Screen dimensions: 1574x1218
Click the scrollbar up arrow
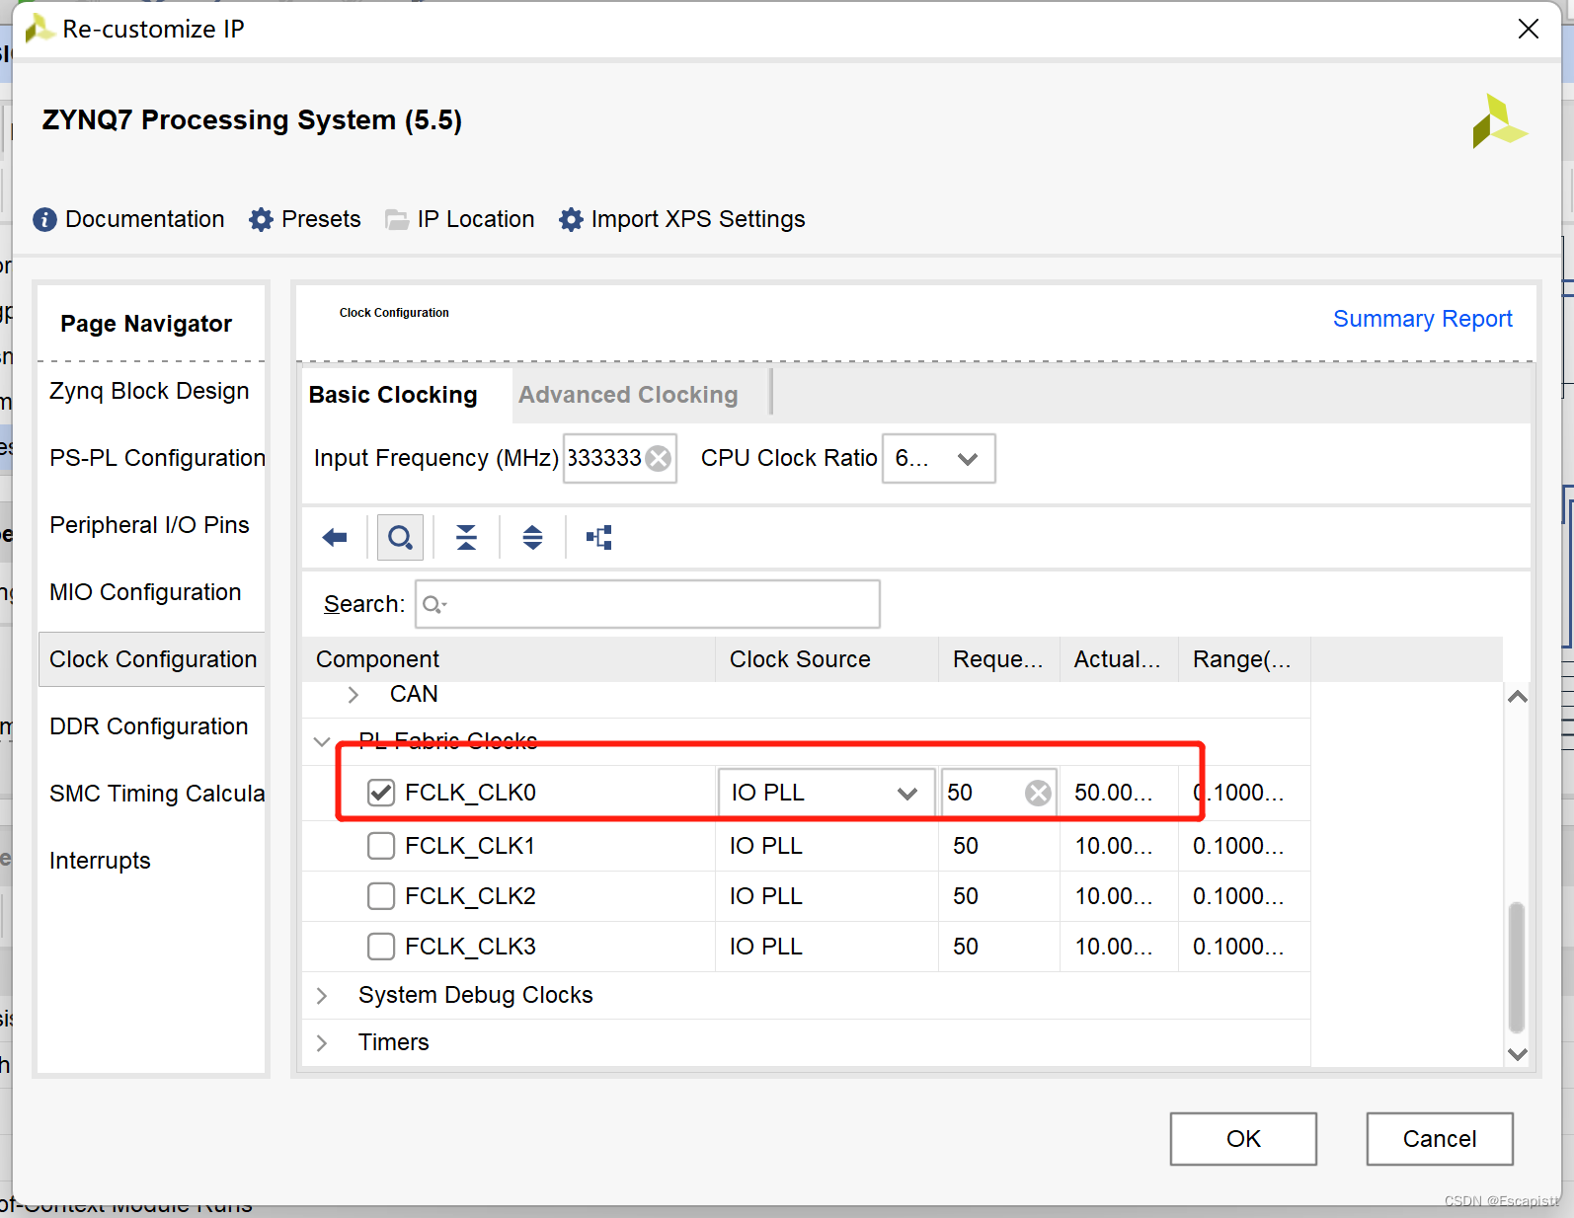[1518, 697]
